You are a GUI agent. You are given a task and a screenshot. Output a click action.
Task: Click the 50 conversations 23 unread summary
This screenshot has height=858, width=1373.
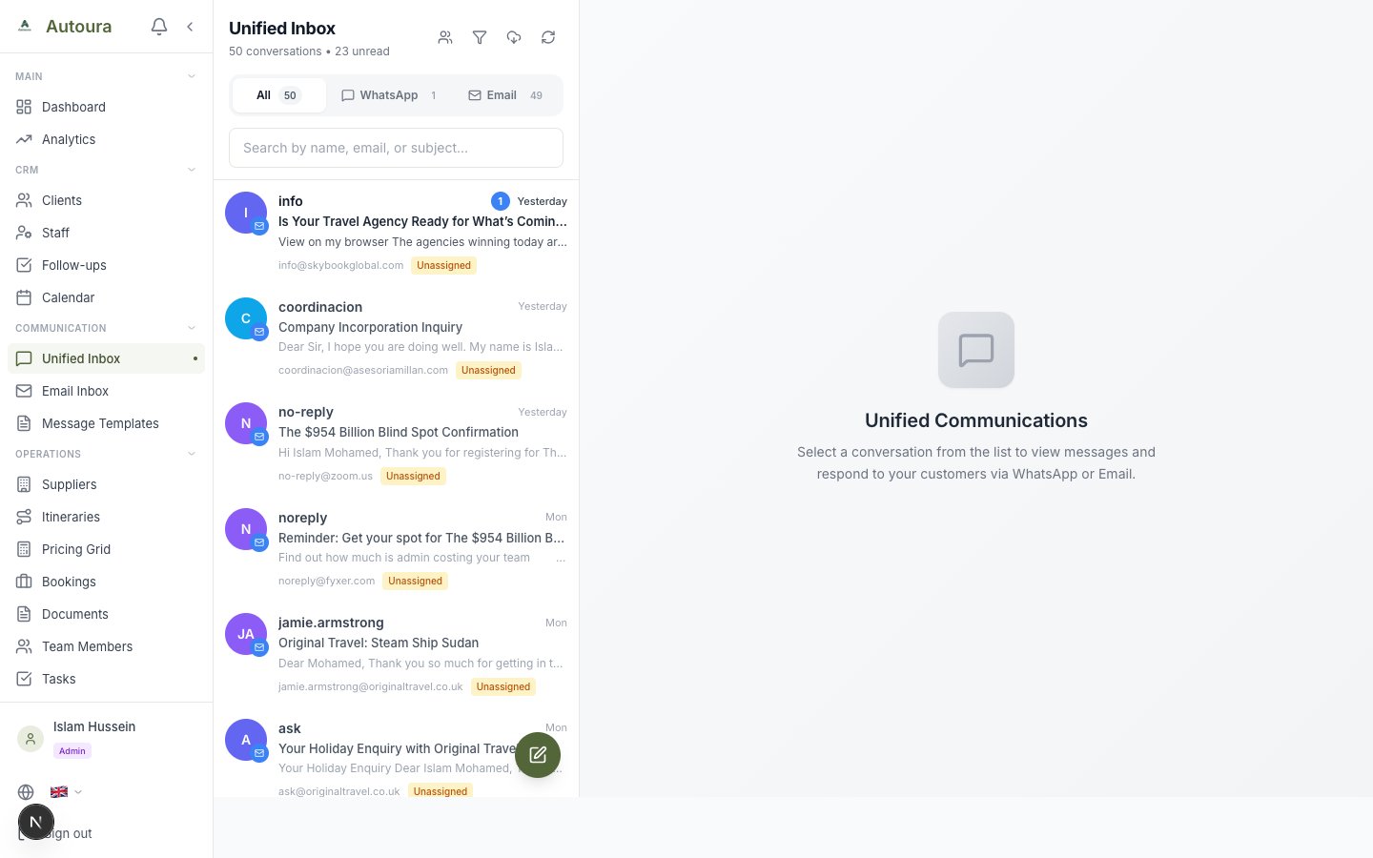click(309, 51)
